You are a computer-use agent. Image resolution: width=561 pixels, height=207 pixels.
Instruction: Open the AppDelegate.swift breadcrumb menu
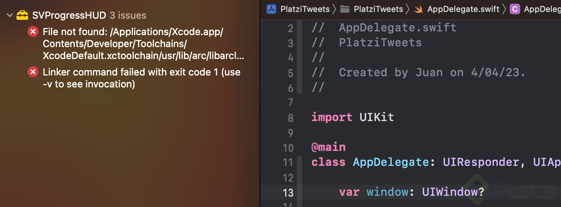[463, 9]
